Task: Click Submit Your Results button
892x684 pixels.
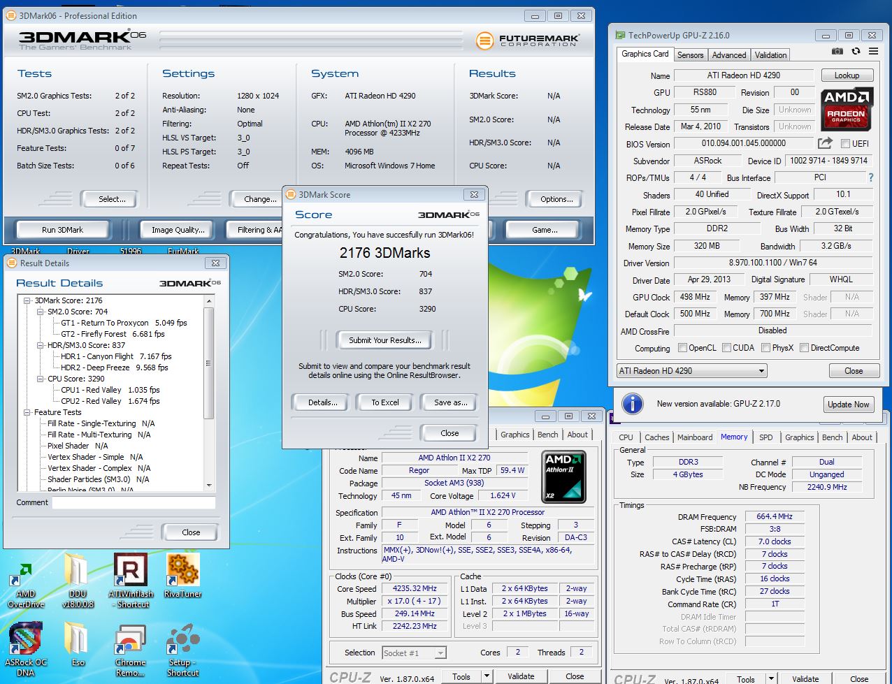Action: click(x=385, y=340)
